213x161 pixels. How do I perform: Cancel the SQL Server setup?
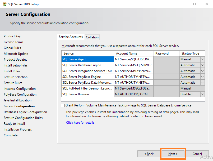pos(197,154)
